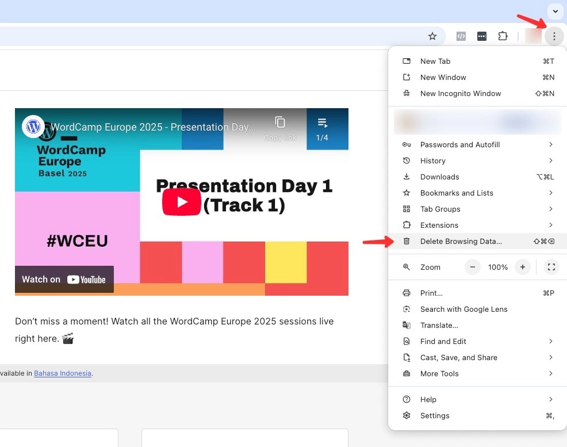Open Passwords and Autofill submenu
The width and height of the screenshot is (567, 447).
[478, 144]
